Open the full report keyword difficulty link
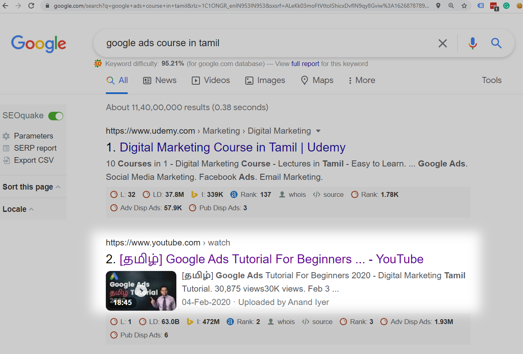Screen dimensions: 523x354 pos(305,64)
